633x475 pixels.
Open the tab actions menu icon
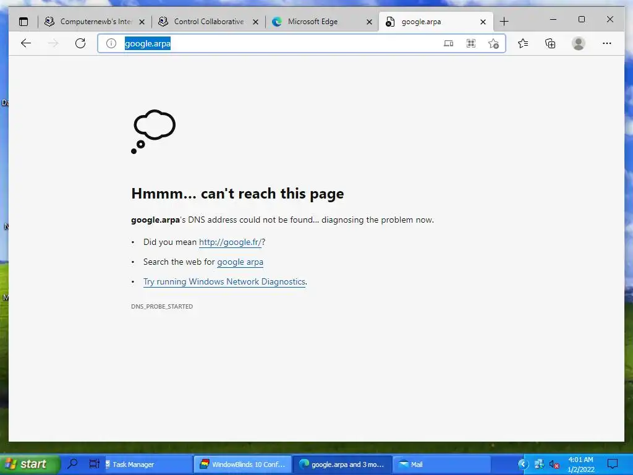click(24, 22)
